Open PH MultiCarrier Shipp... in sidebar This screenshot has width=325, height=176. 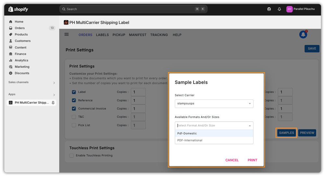[x=32, y=102]
